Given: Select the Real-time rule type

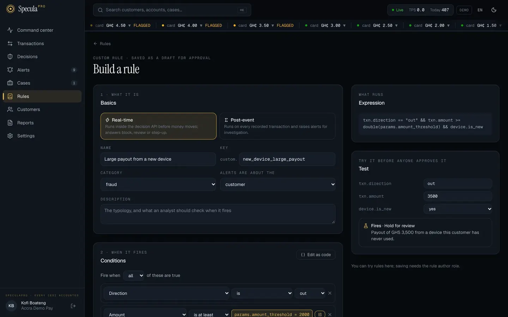Looking at the screenshot, I should click(158, 126).
